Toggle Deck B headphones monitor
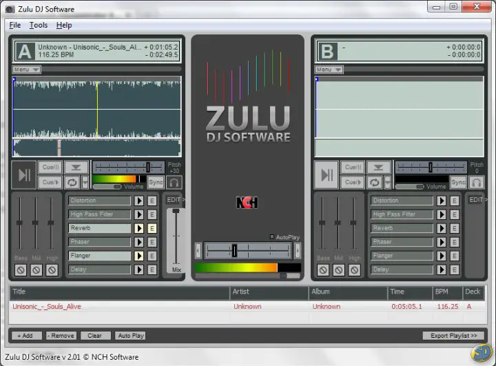The image size is (496, 366). click(477, 183)
